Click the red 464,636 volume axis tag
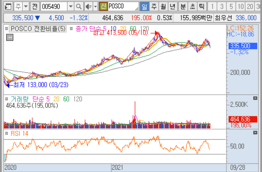The width and height of the screenshot is (262, 172). tap(243, 119)
